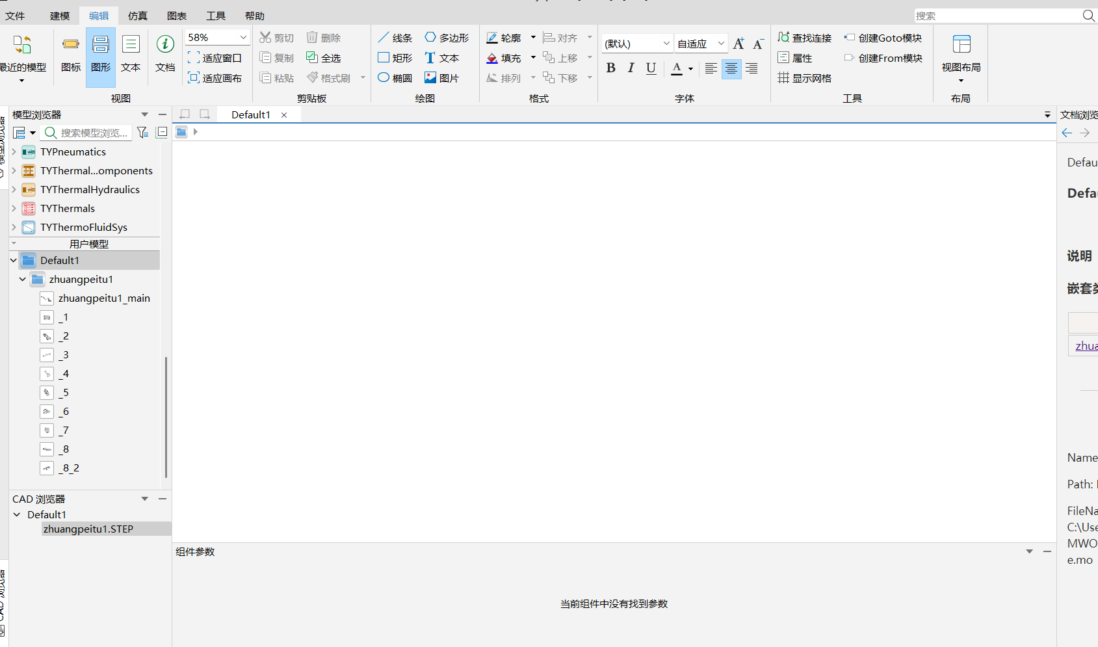Viewport: 1098px width, 647px height.
Task: Select the 椭圆 ellipse tool
Action: 395,78
